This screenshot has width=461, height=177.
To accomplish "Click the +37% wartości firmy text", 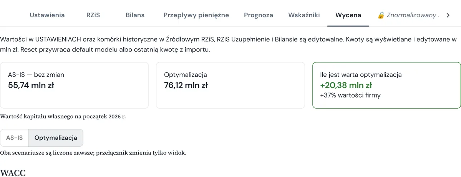I will tap(350, 95).
